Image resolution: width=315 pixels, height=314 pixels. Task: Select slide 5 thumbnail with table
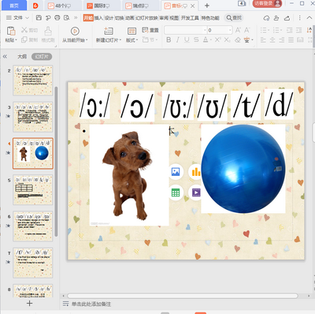coord(33,190)
